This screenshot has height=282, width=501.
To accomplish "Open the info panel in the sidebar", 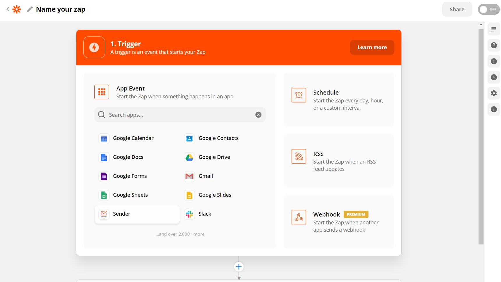I will 493,109.
